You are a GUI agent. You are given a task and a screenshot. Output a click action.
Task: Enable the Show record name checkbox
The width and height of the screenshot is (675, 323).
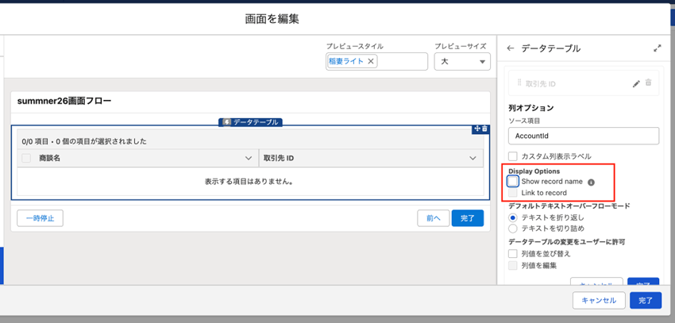pyautogui.click(x=514, y=182)
